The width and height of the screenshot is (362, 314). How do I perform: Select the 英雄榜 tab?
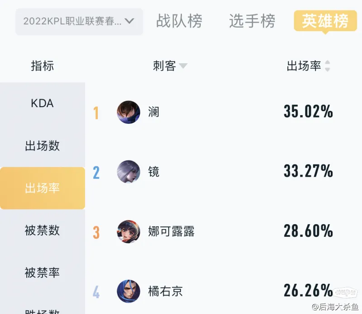tap(325, 21)
